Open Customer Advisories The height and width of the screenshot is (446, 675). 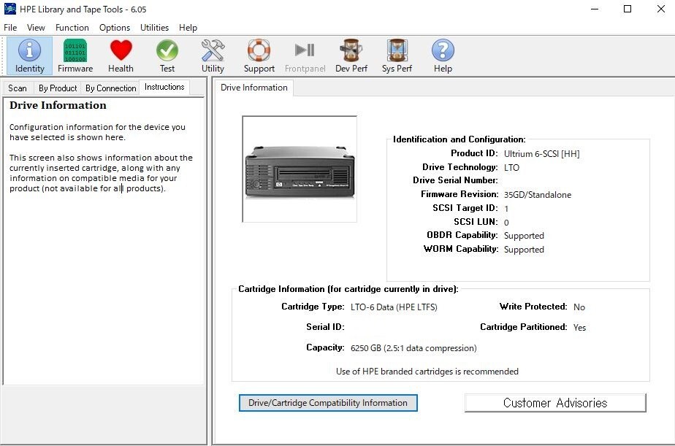[x=555, y=403]
